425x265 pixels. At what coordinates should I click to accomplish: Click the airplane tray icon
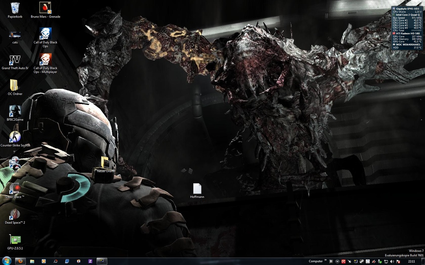pos(349,261)
